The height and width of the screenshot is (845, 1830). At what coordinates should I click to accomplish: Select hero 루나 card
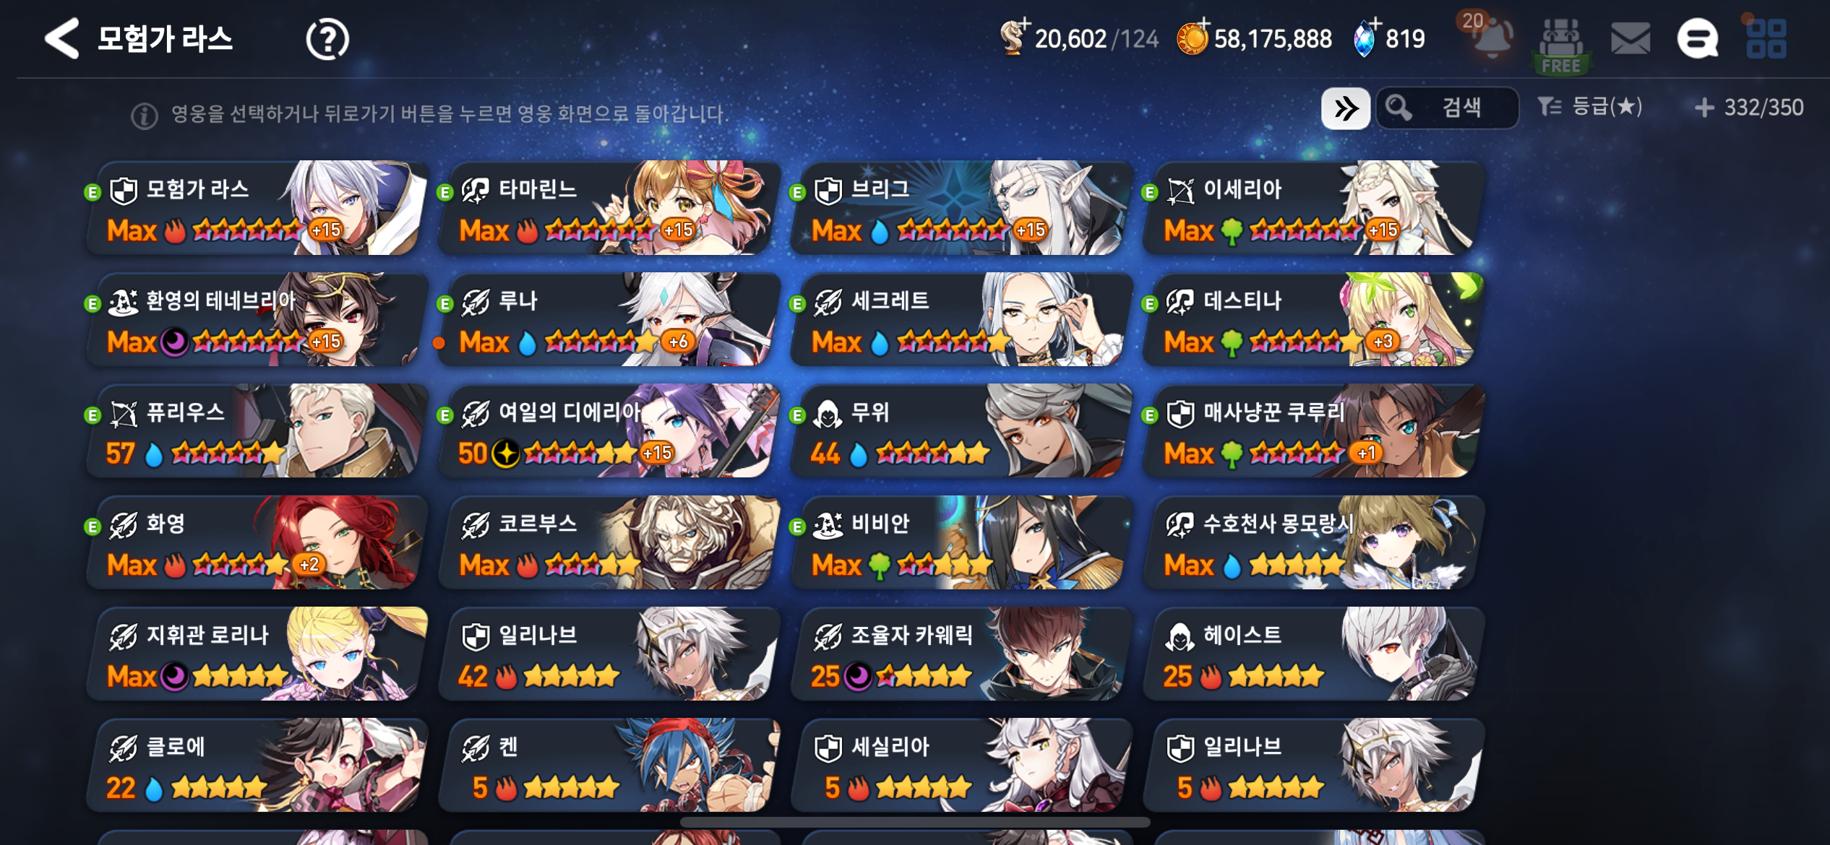(x=609, y=319)
